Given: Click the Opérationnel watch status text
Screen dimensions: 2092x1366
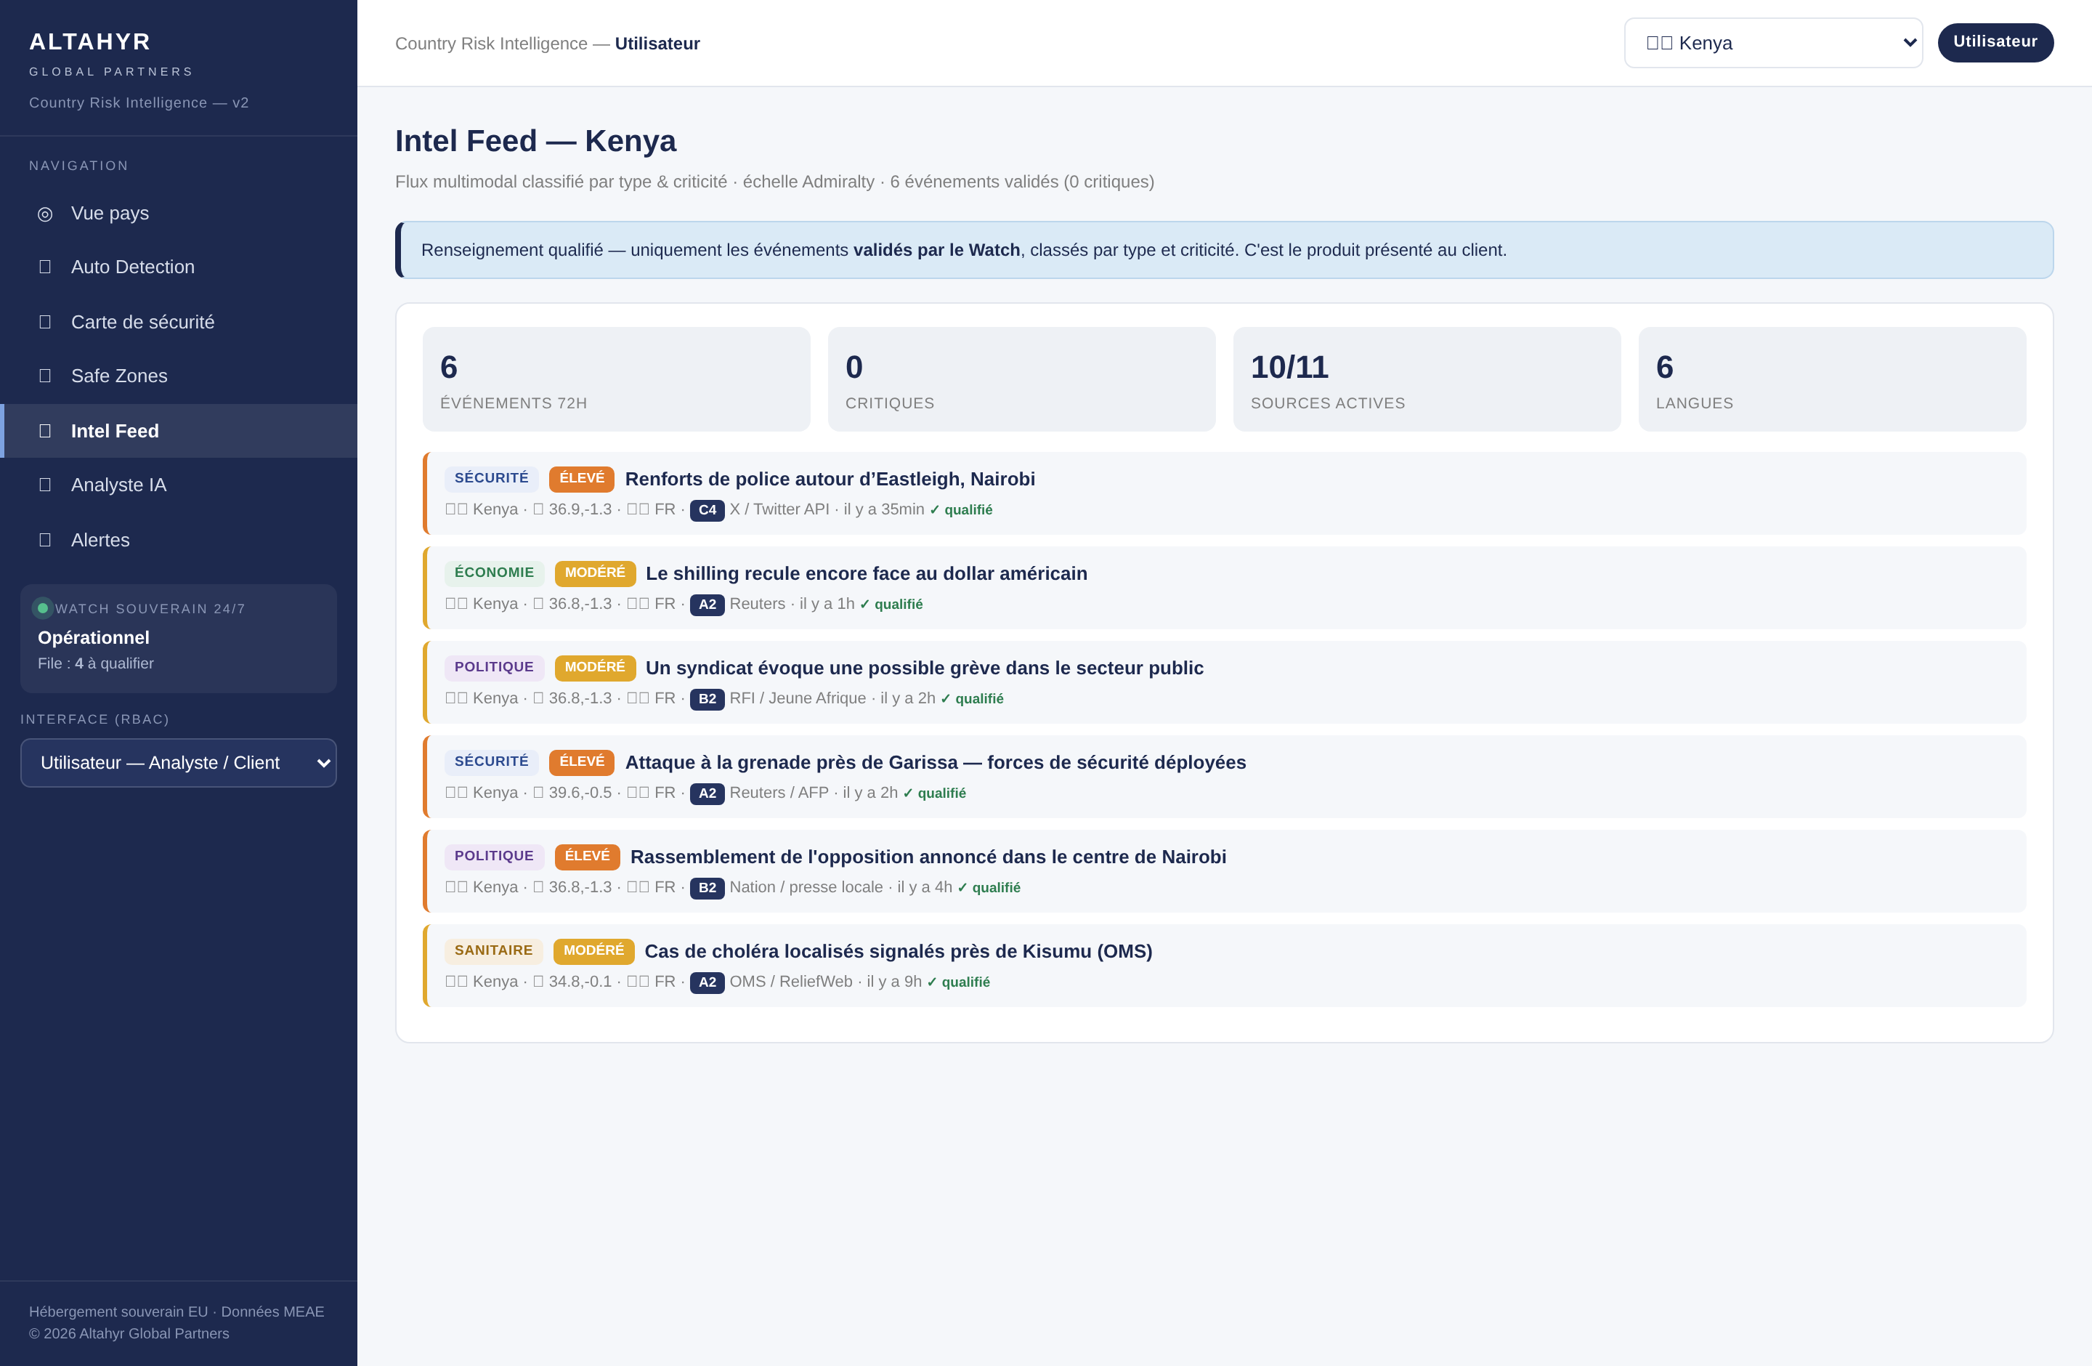Looking at the screenshot, I should 93,637.
